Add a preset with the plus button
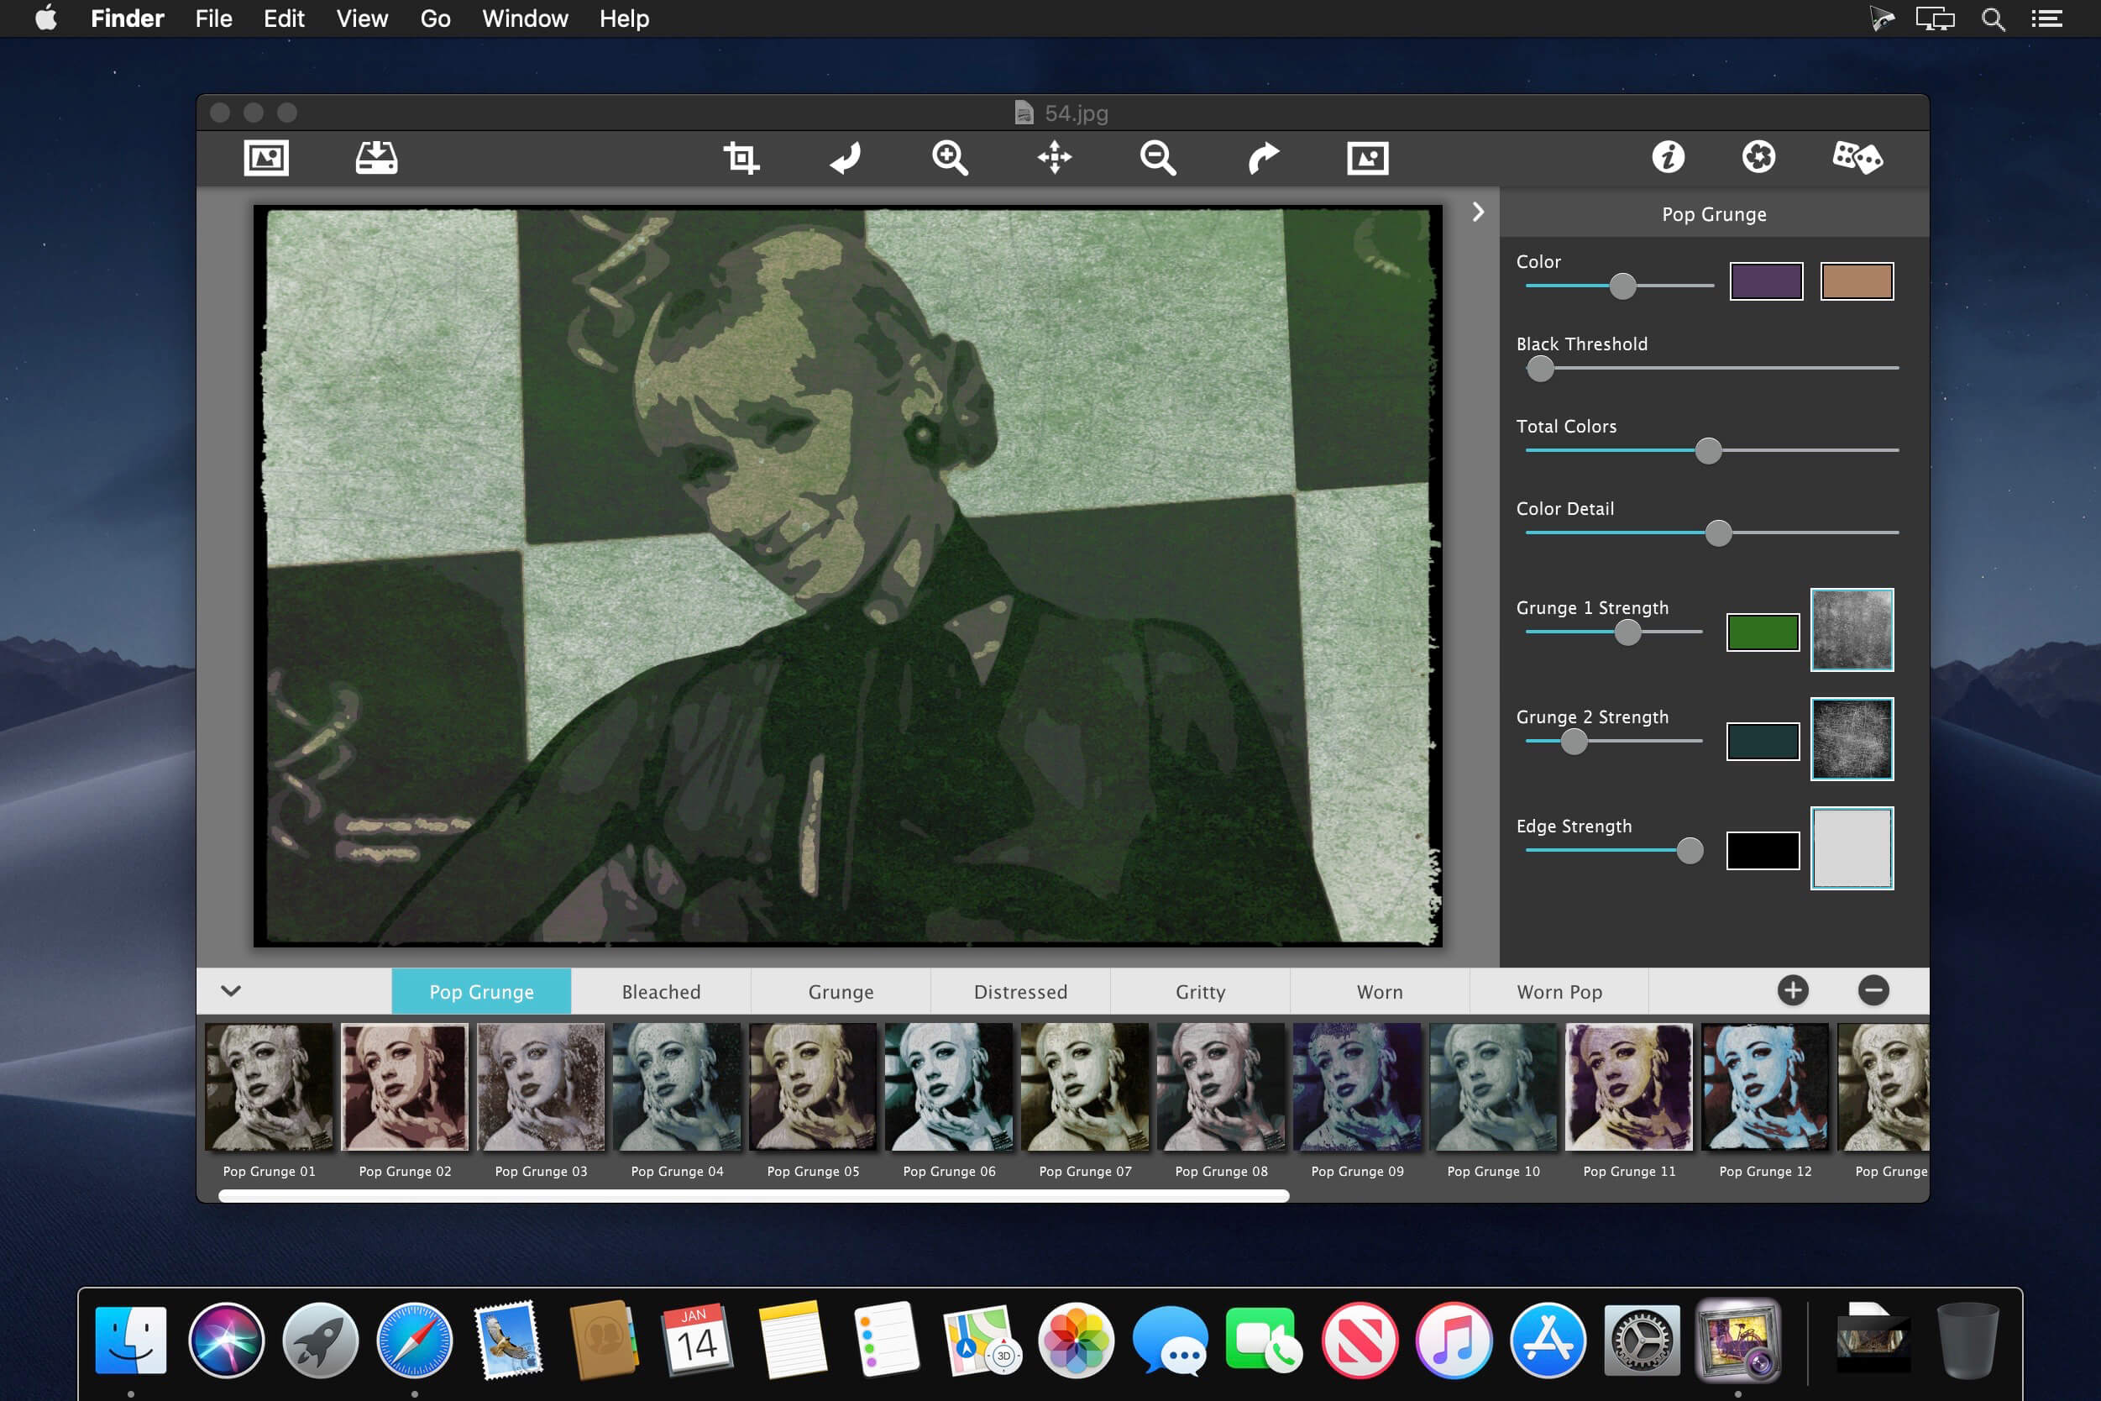 pyautogui.click(x=1792, y=990)
